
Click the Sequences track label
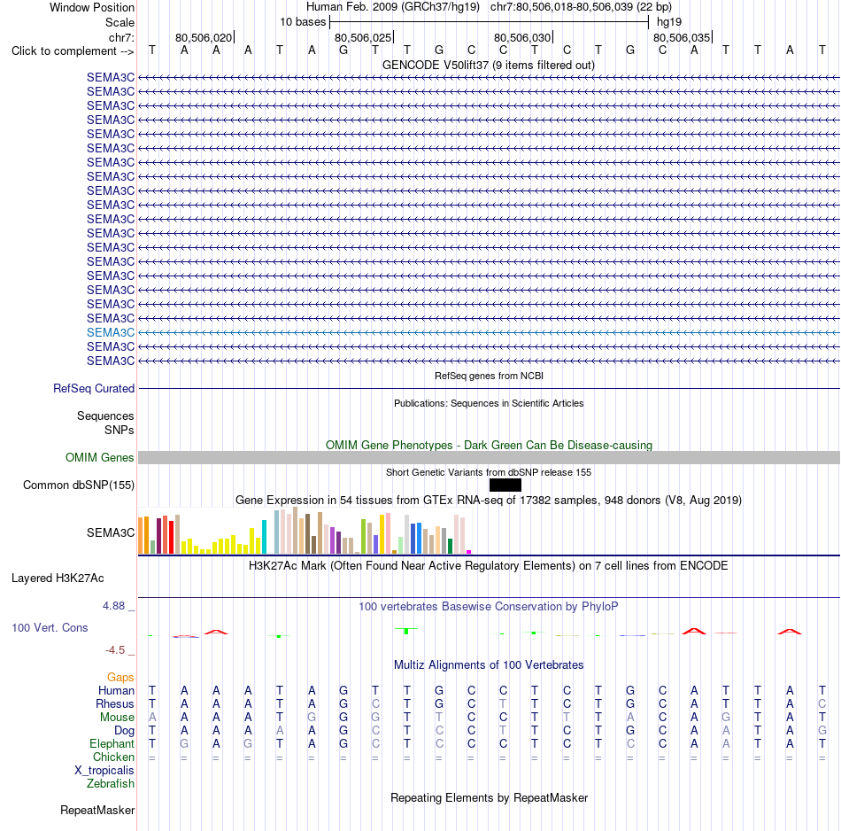(105, 416)
